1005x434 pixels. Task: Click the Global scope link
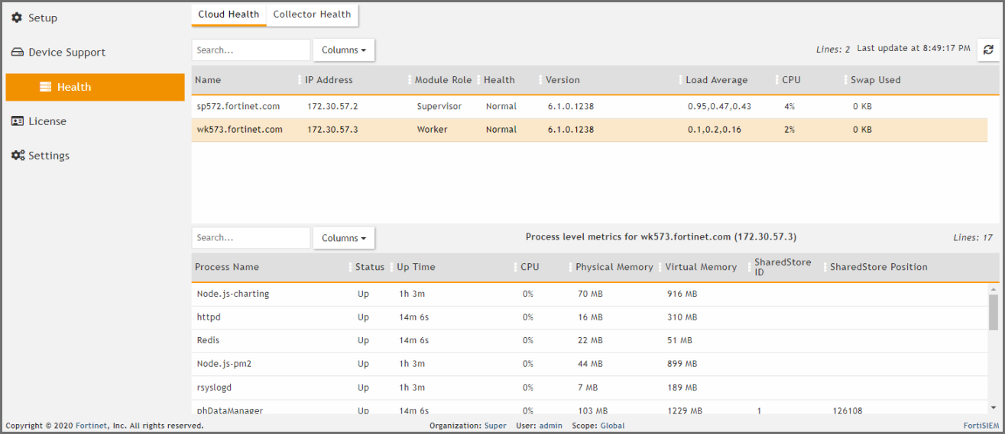[x=612, y=426]
